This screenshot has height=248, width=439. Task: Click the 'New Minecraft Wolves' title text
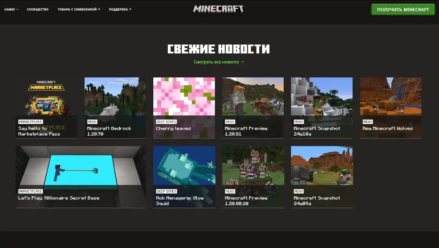coord(388,128)
